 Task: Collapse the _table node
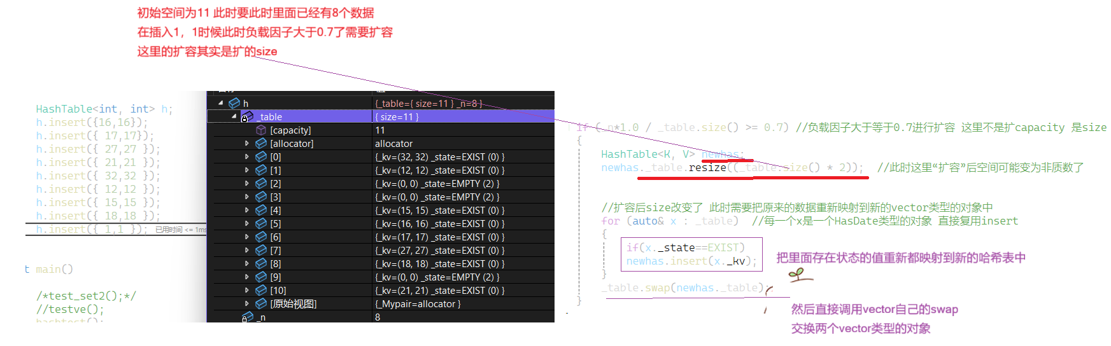tap(234, 116)
